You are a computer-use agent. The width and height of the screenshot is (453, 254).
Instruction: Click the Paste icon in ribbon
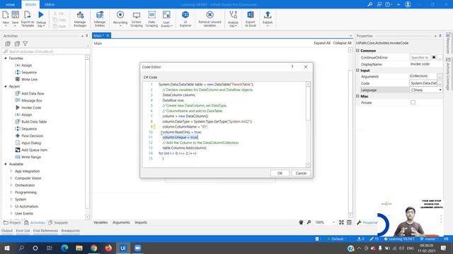pos(55,26)
